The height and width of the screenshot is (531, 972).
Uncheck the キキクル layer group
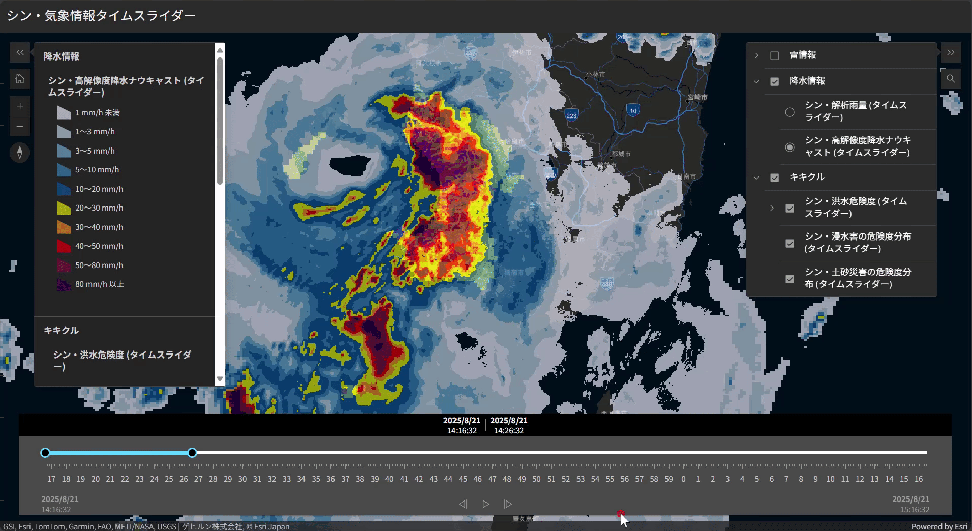[774, 178]
